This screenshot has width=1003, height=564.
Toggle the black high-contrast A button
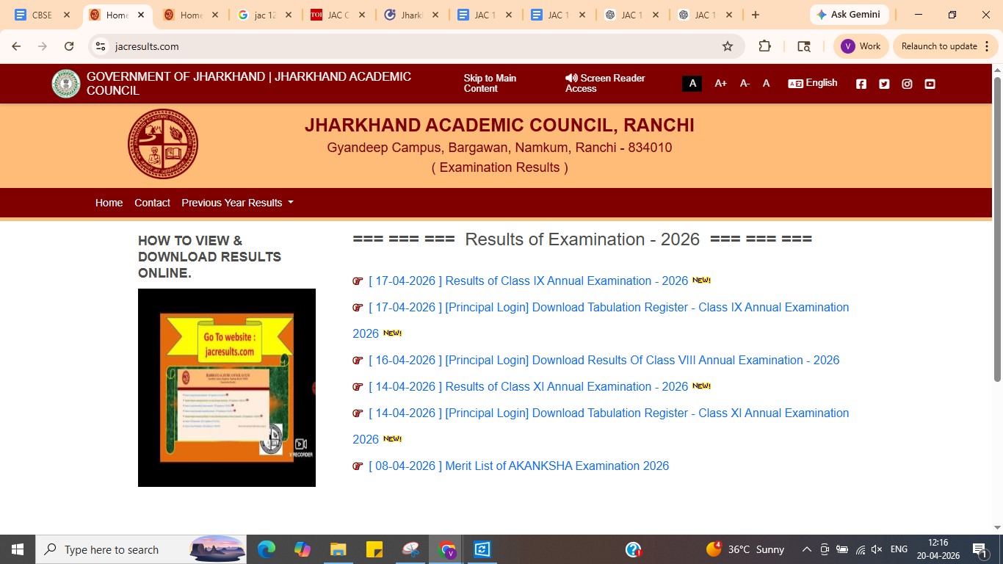(692, 84)
